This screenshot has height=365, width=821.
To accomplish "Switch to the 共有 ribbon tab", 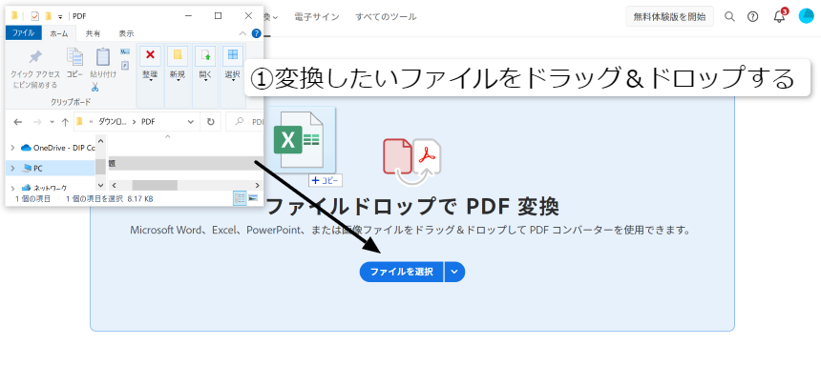I will pos(94,33).
